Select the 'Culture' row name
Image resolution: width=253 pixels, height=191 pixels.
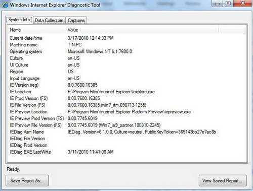click(x=16, y=58)
